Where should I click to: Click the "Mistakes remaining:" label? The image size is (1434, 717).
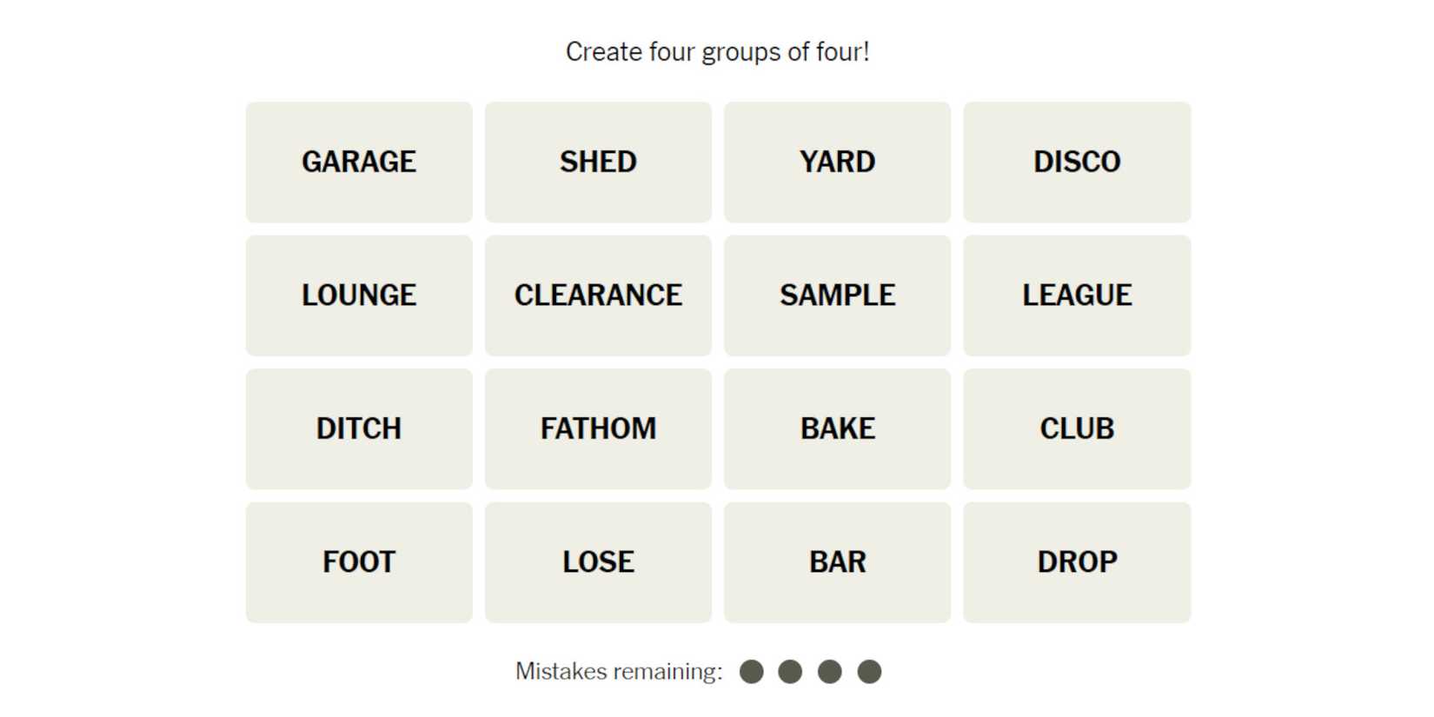coord(619,672)
